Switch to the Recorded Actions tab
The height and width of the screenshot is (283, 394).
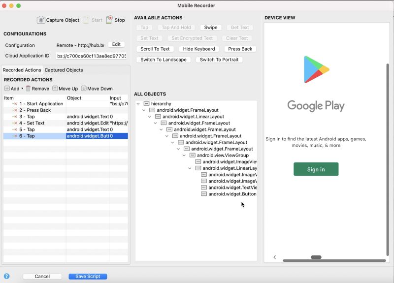(x=22, y=70)
